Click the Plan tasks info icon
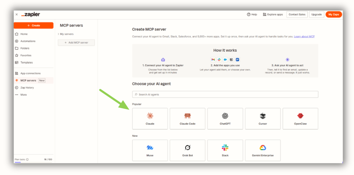This screenshot has height=175, width=354. tap(27, 160)
